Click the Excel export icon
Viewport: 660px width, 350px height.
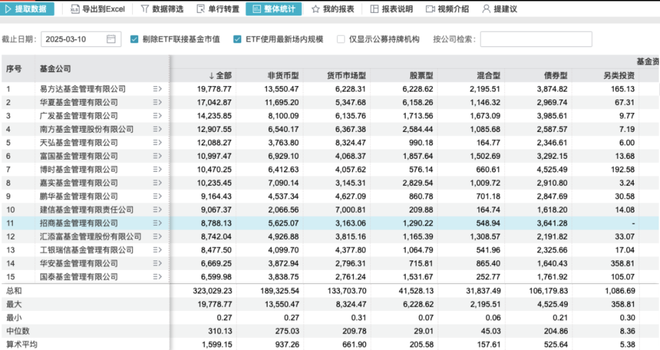tap(75, 9)
